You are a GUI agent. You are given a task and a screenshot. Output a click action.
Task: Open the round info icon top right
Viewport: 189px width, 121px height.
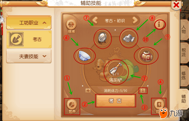pyautogui.click(x=160, y=25)
